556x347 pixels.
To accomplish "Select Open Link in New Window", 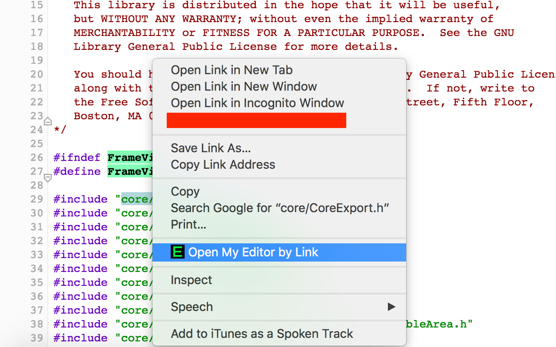I will (244, 87).
